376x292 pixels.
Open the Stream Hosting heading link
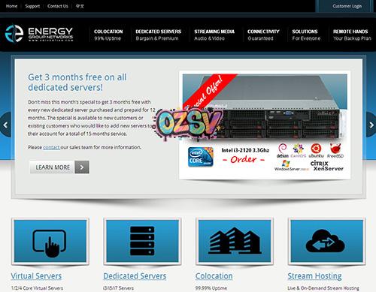[x=314, y=276]
